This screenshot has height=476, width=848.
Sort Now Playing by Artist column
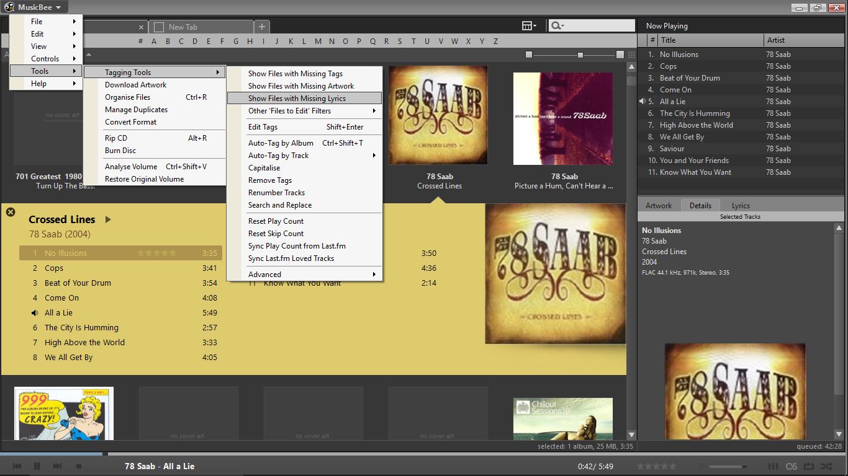[x=804, y=40]
